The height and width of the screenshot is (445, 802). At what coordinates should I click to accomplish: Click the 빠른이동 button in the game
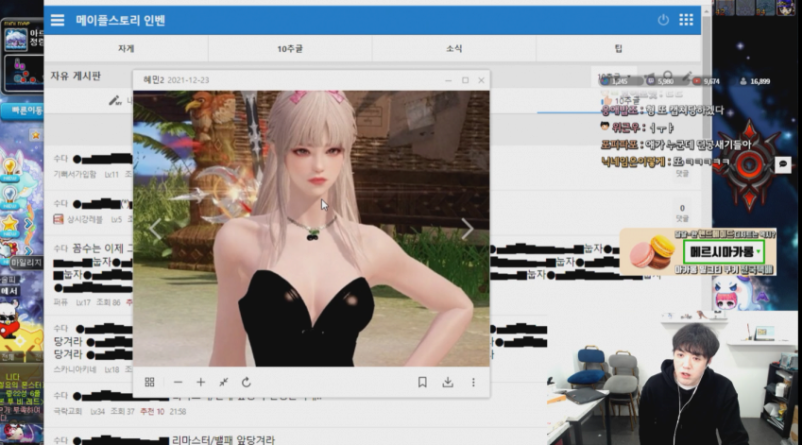coord(23,111)
